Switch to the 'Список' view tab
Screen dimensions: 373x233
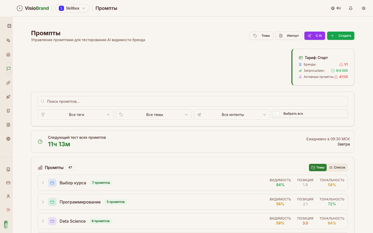pos(337,168)
